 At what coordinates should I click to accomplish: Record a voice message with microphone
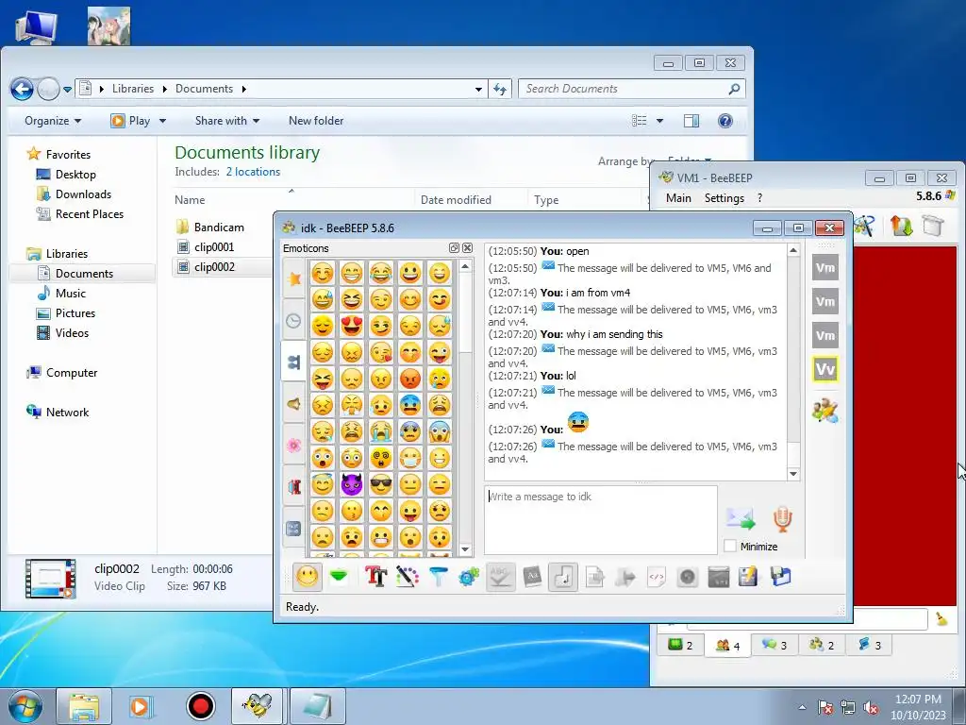click(x=782, y=519)
